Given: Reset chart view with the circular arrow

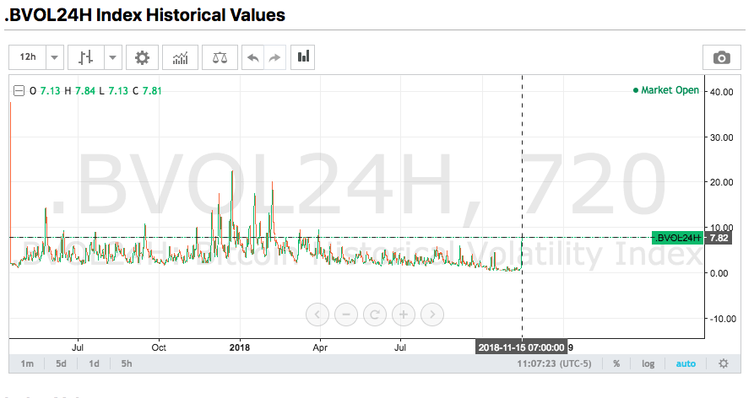Looking at the screenshot, I should [x=375, y=315].
